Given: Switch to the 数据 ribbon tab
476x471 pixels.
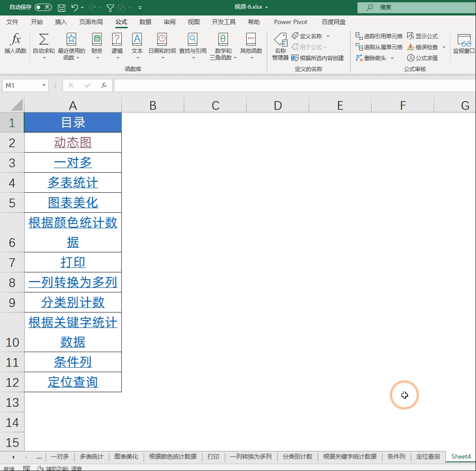Looking at the screenshot, I should click(145, 22).
